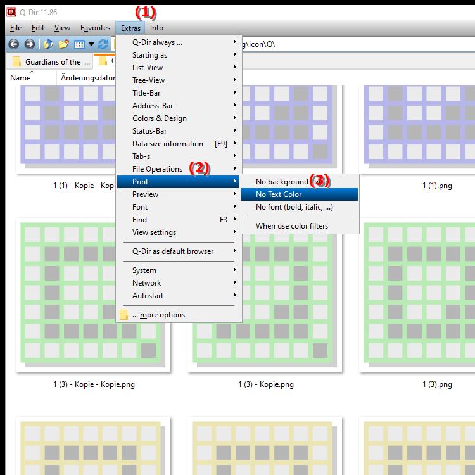Open the Tree-View submenu

(179, 80)
